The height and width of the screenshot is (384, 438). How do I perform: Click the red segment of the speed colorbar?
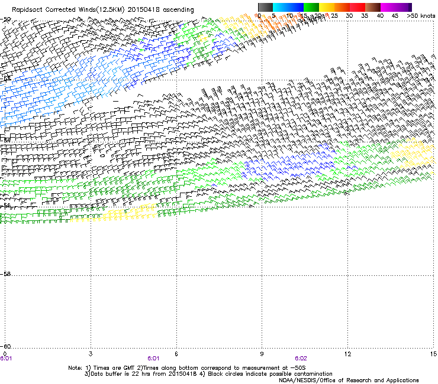tap(358, 7)
